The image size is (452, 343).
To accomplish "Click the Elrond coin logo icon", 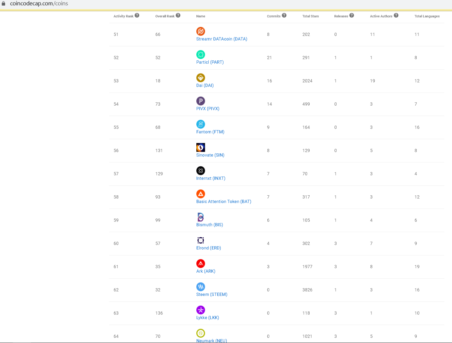I will click(x=201, y=240).
